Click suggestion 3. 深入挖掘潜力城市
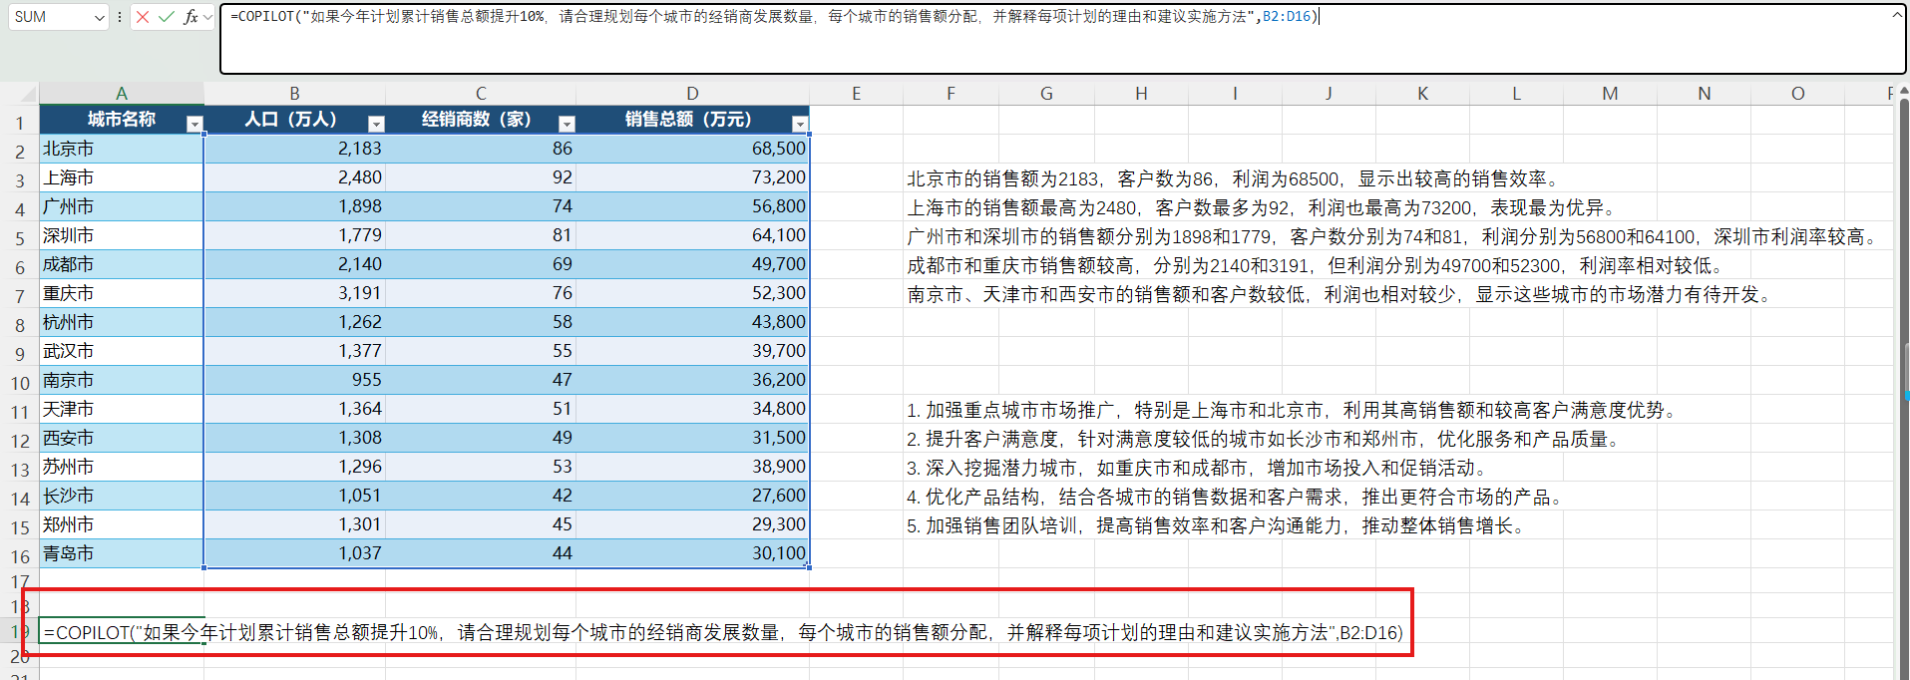The image size is (1910, 680). tap(1200, 469)
